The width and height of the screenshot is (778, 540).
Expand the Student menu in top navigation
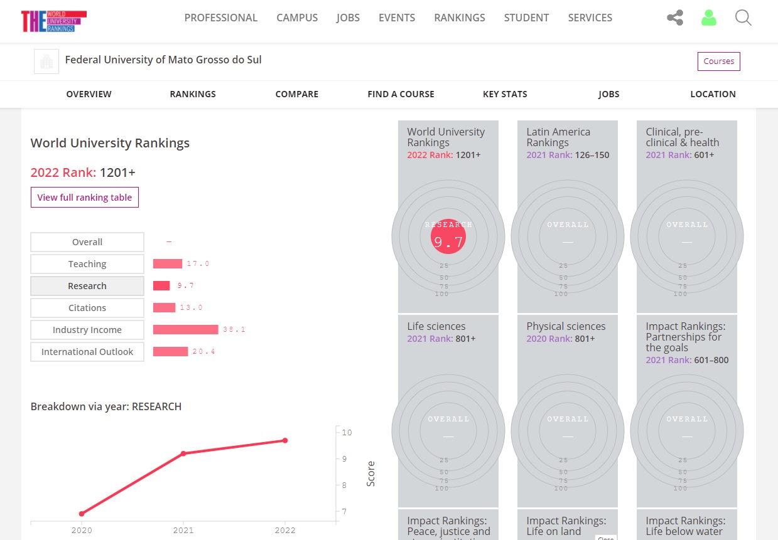(x=526, y=18)
